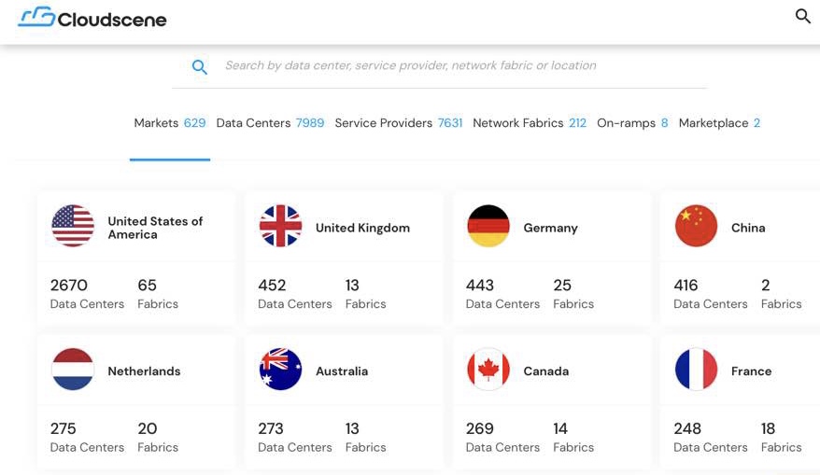
Task: Switch to the Data Centers tab
Action: click(x=270, y=123)
